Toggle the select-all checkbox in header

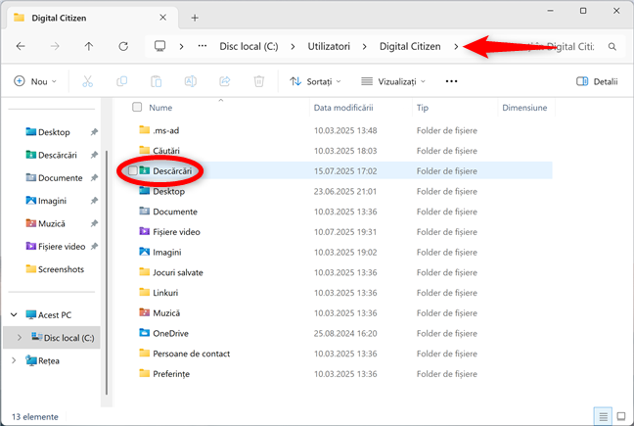[137, 108]
